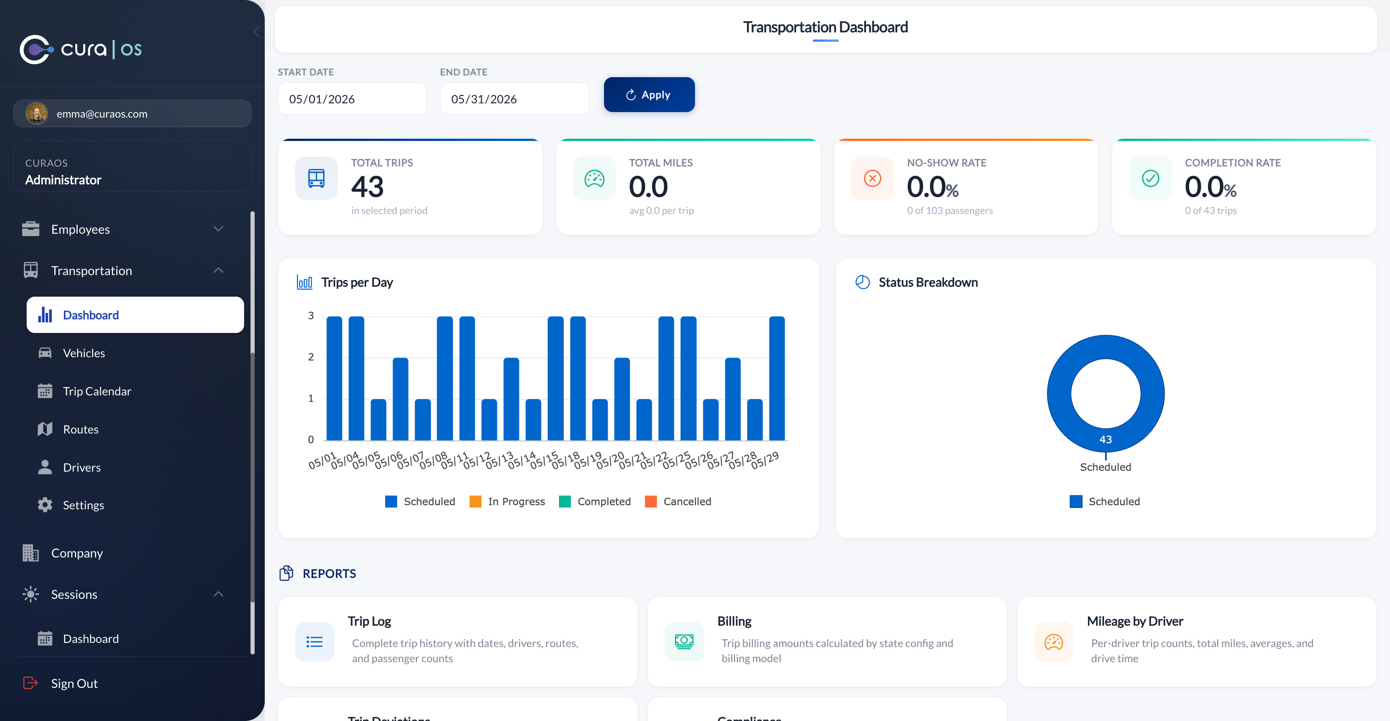
Task: Click the Drivers person icon
Action: click(x=45, y=467)
